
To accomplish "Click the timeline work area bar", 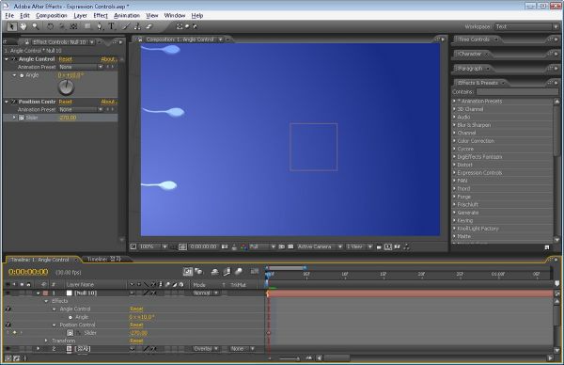I will coord(286,268).
